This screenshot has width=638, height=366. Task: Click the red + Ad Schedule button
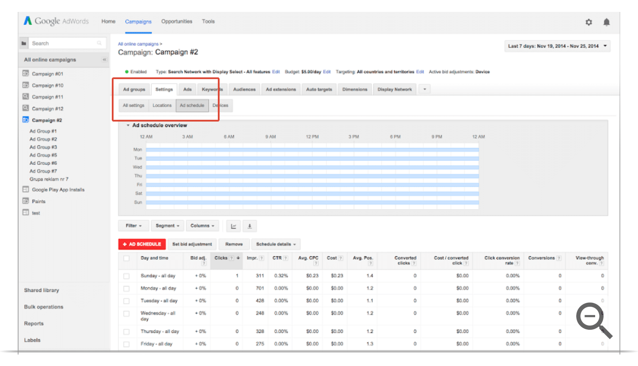(x=142, y=244)
